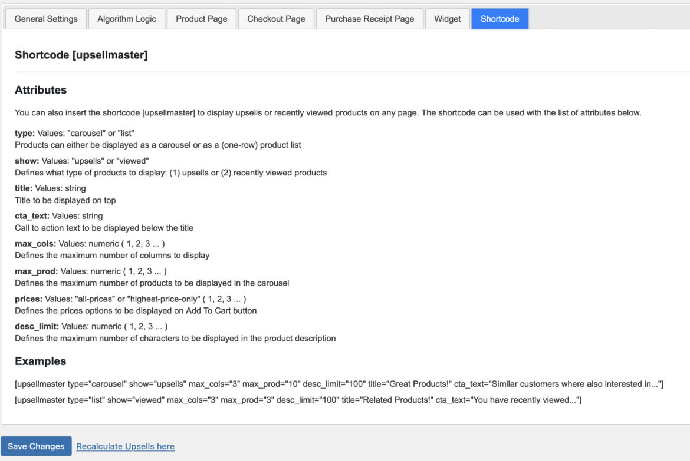Select the Widget tab

pyautogui.click(x=447, y=18)
